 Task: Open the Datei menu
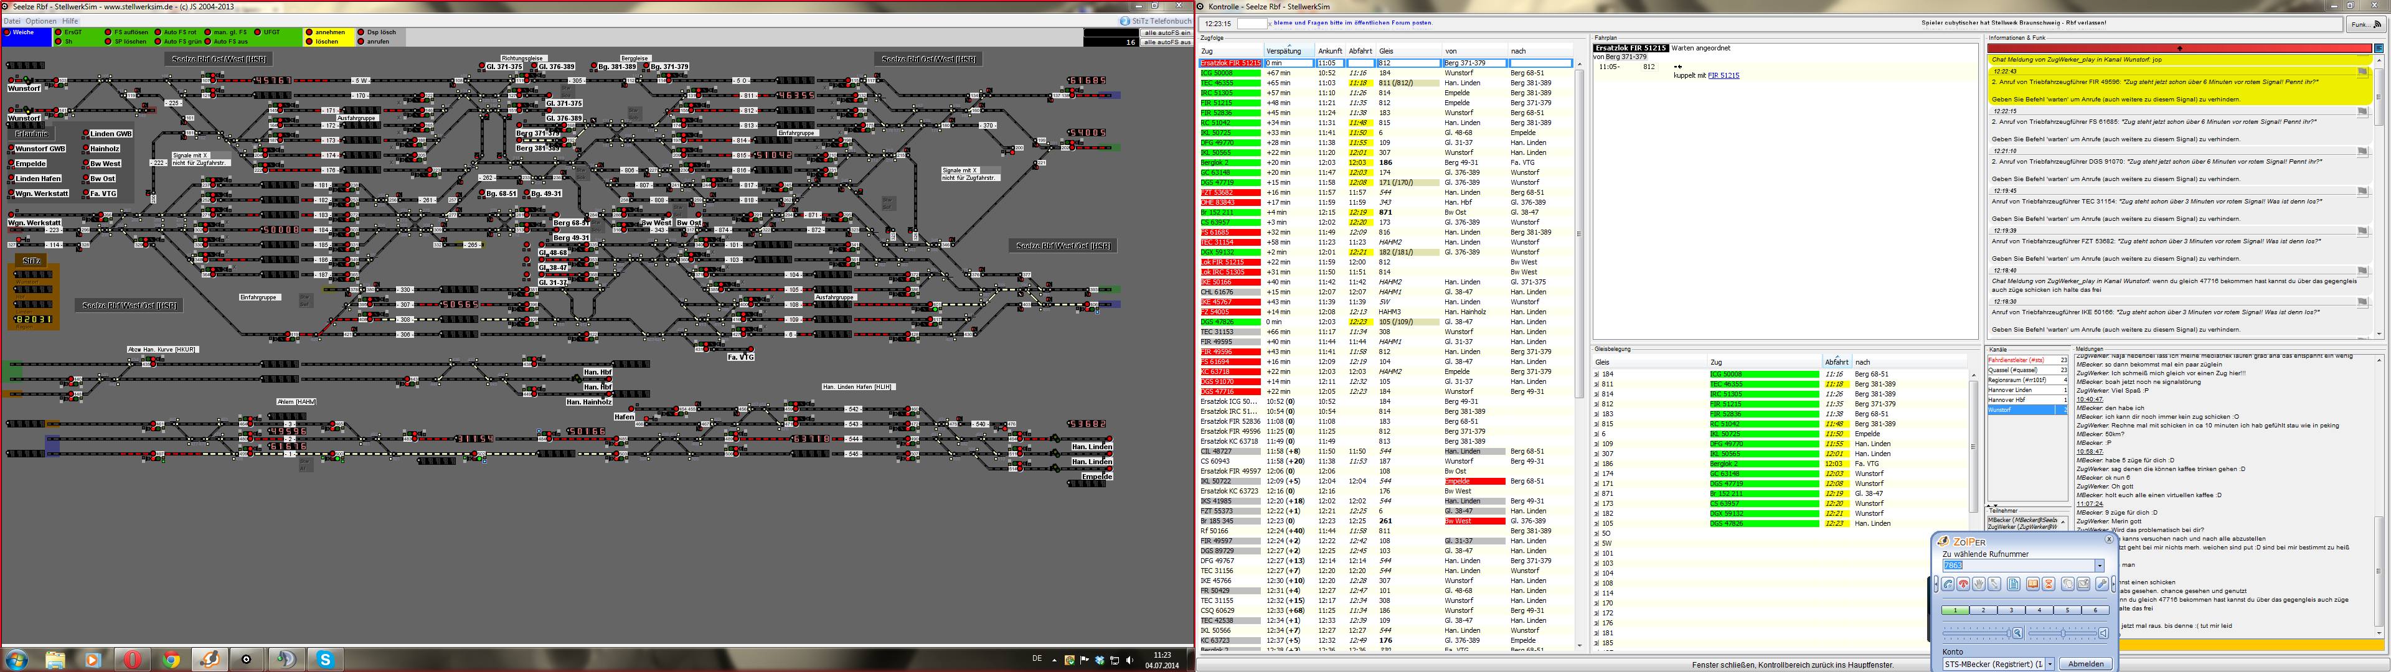coord(11,21)
